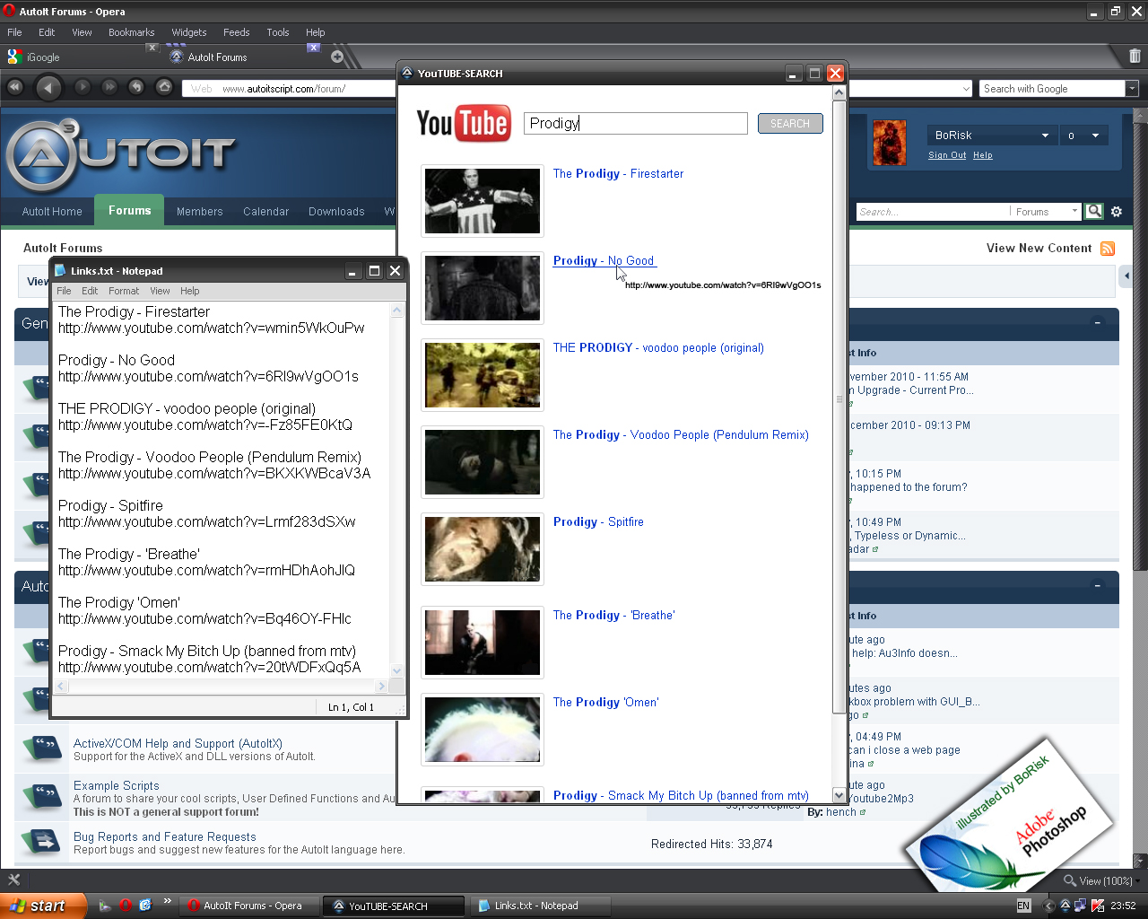Go back with Opera's Back arrow
The width and height of the screenshot is (1148, 919).
tap(48, 87)
